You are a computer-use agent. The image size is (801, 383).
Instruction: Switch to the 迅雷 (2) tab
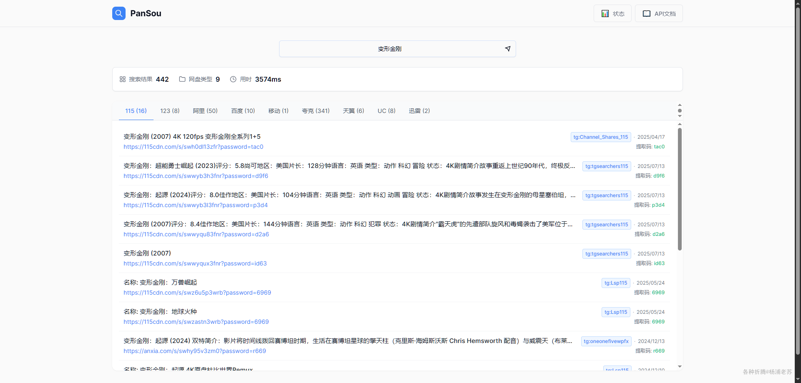tap(419, 111)
